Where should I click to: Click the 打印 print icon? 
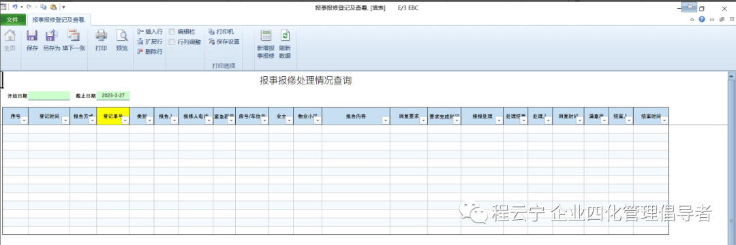click(102, 36)
